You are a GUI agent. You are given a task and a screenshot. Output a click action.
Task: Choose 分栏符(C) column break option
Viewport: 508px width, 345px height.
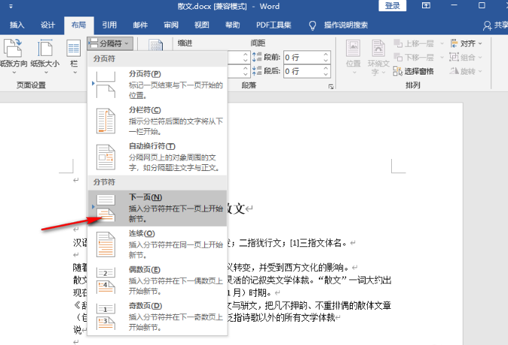click(x=158, y=121)
